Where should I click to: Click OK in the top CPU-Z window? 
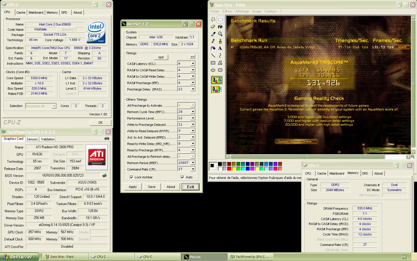click(100, 122)
